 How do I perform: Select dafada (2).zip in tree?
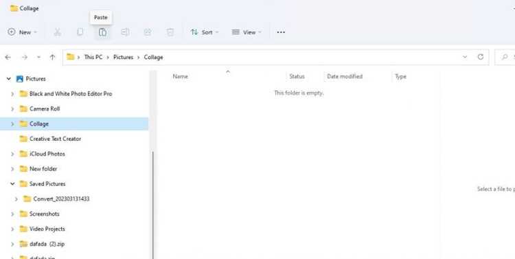coord(47,244)
